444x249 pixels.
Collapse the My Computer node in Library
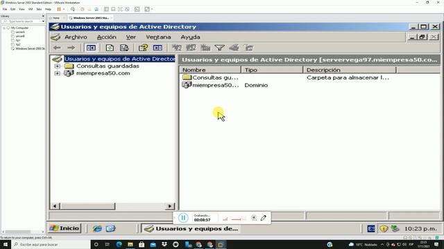[x=4, y=28]
